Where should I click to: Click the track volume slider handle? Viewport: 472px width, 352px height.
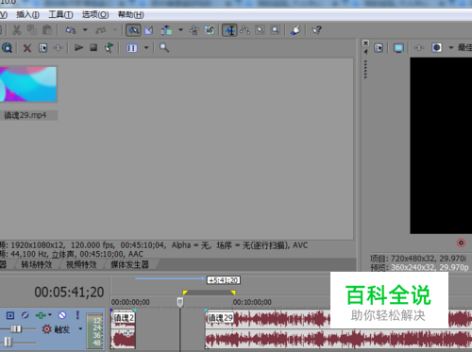pyautogui.click(x=16, y=329)
